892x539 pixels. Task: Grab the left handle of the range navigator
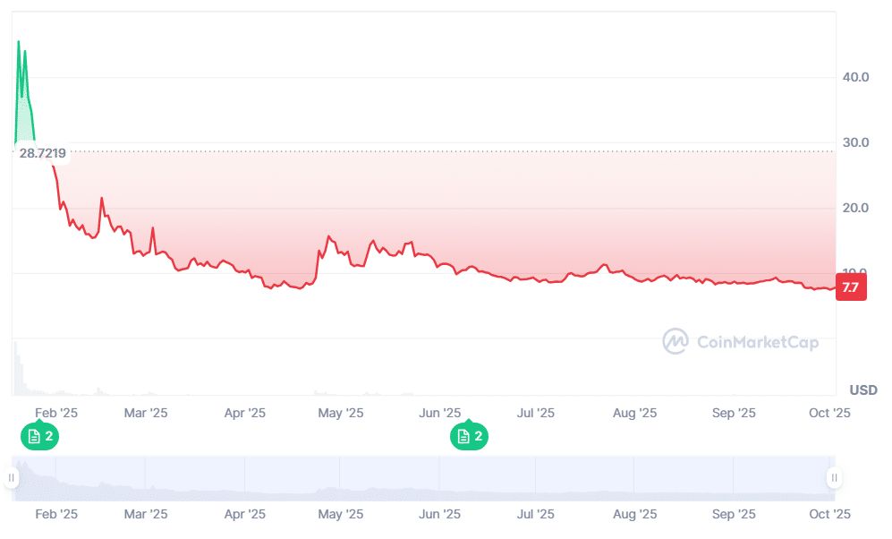point(12,478)
